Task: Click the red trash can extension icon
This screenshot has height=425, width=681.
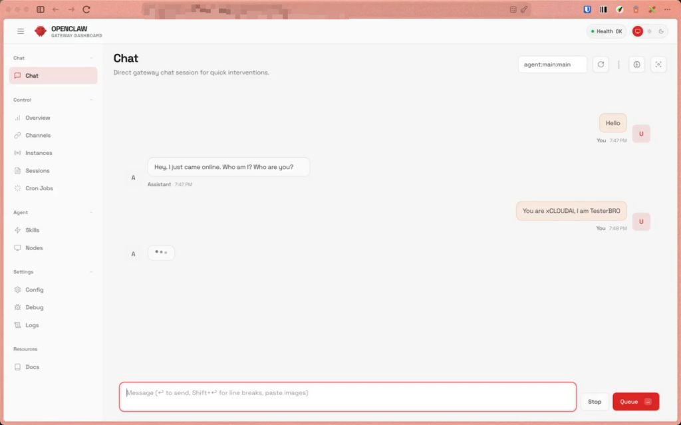Action: point(636,9)
